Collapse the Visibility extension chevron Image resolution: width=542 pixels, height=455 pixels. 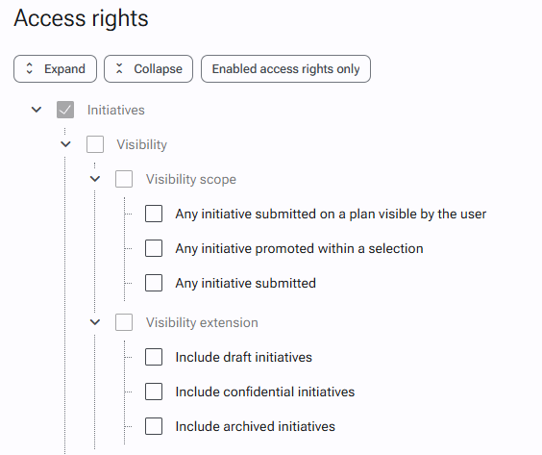pyautogui.click(x=95, y=322)
